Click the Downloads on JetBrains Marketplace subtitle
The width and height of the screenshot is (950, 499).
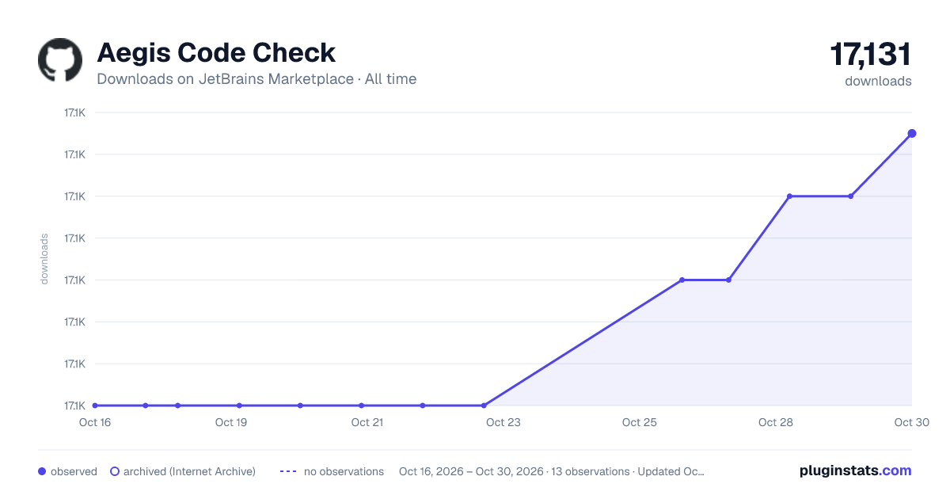pyautogui.click(x=256, y=79)
